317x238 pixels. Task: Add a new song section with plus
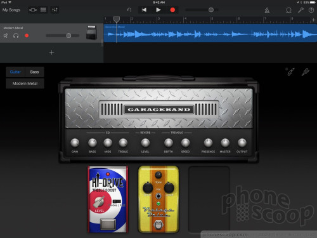313,20
